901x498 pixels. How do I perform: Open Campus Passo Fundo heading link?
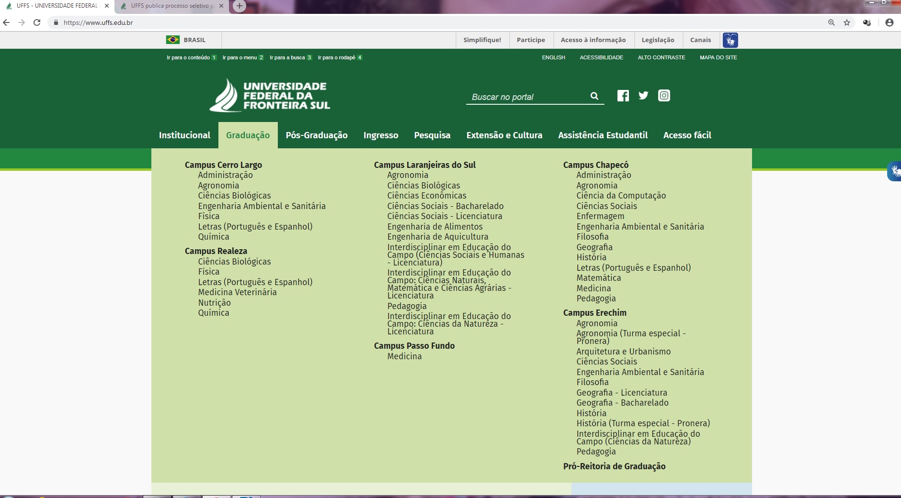(414, 346)
